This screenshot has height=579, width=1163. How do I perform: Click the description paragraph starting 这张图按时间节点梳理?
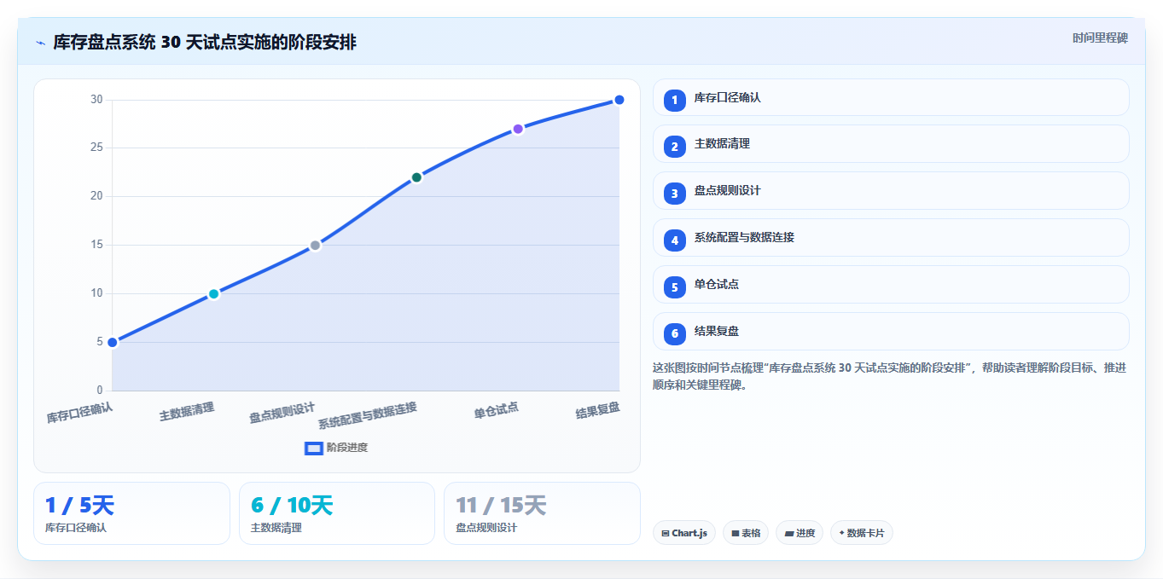[889, 376]
